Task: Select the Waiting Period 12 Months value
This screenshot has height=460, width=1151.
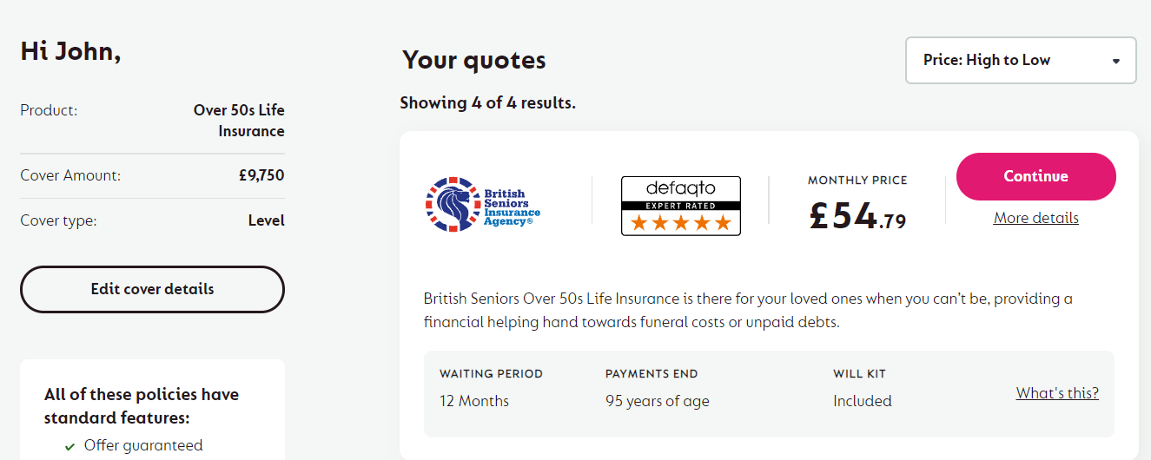Action: pos(474,401)
